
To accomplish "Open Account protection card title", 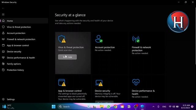I will pos(105,47).
